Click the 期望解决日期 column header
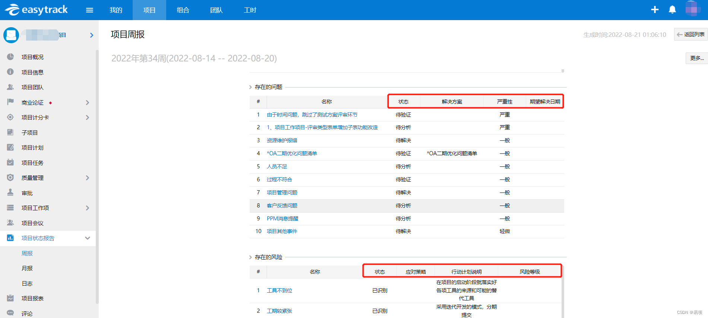 545,102
